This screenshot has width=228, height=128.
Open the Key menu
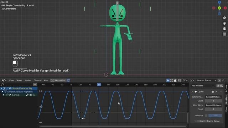(x=46, y=80)
